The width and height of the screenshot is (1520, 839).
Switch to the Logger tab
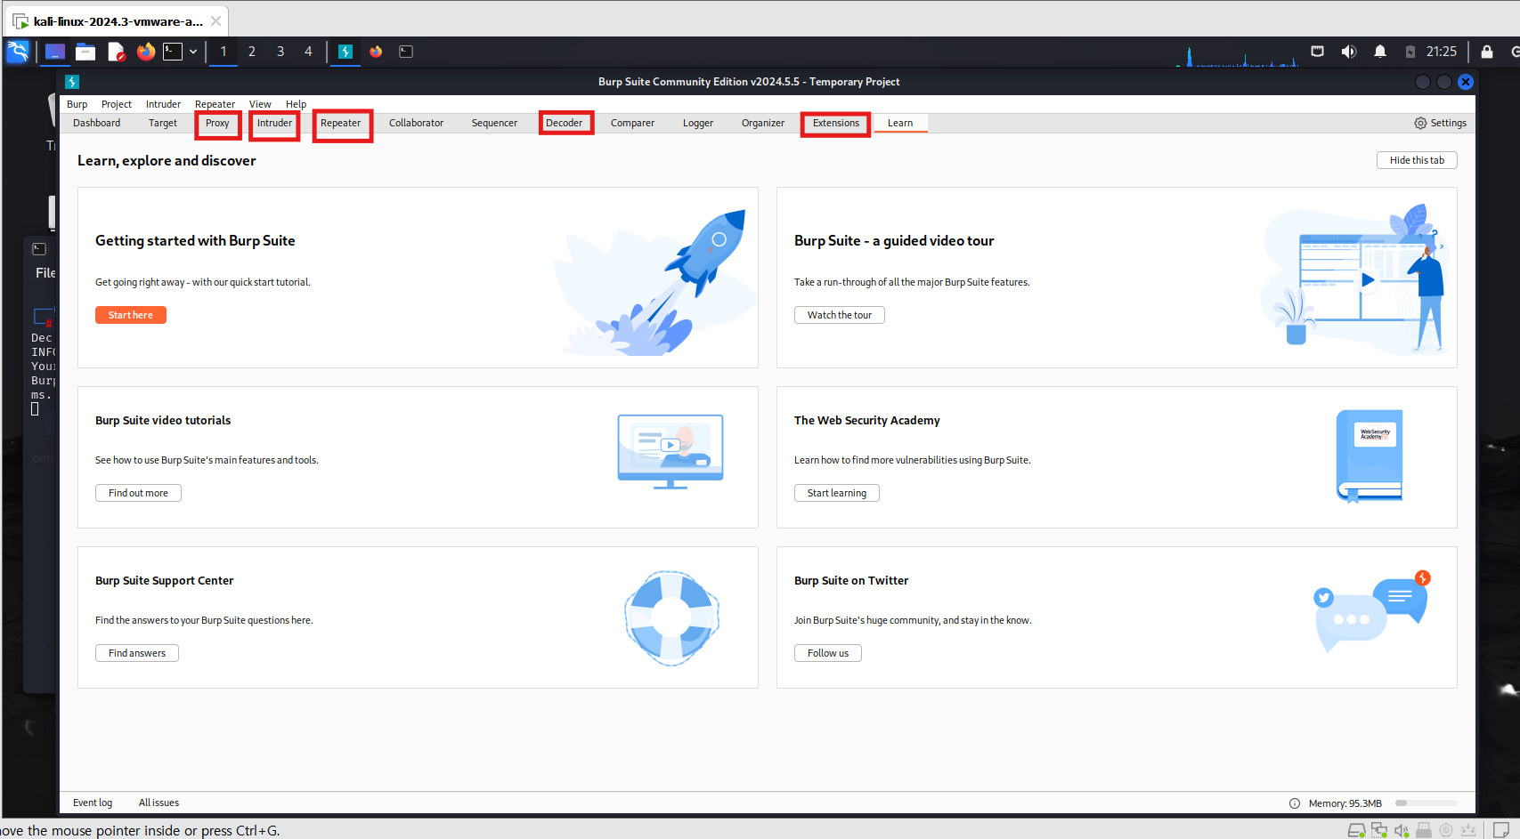coord(698,123)
